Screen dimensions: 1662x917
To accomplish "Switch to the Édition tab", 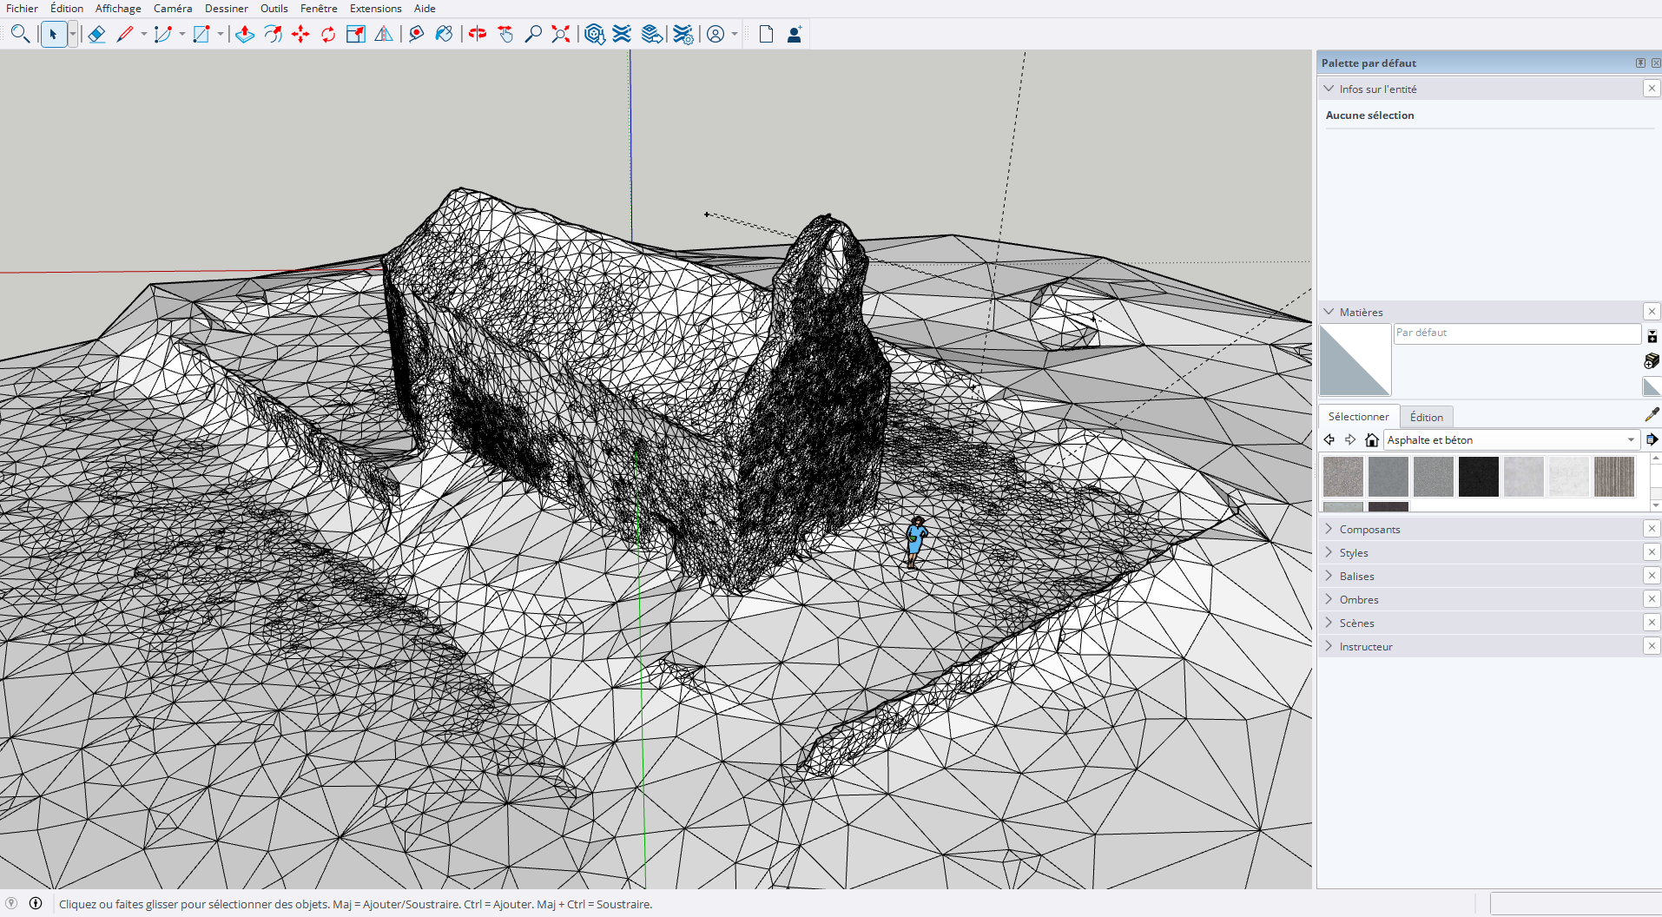I will (1426, 417).
